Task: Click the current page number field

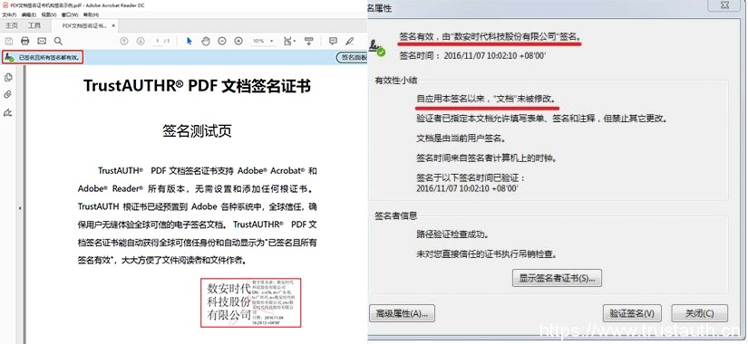Action: pyautogui.click(x=157, y=41)
